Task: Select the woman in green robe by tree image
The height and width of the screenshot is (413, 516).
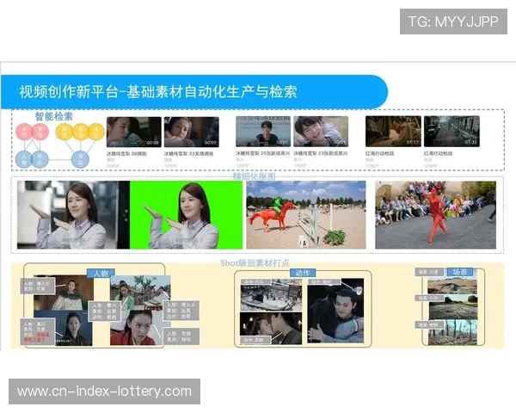Action: [x=140, y=293]
